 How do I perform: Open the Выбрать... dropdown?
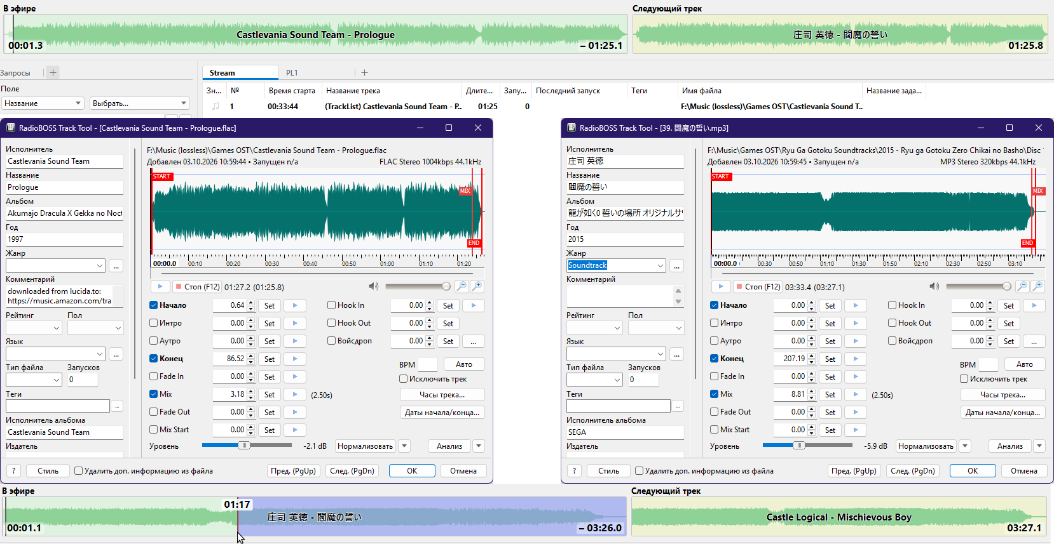[140, 103]
